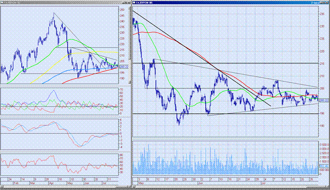330x190 pixels.
Task: Click the Mar label on left time axis
Action: point(32,183)
